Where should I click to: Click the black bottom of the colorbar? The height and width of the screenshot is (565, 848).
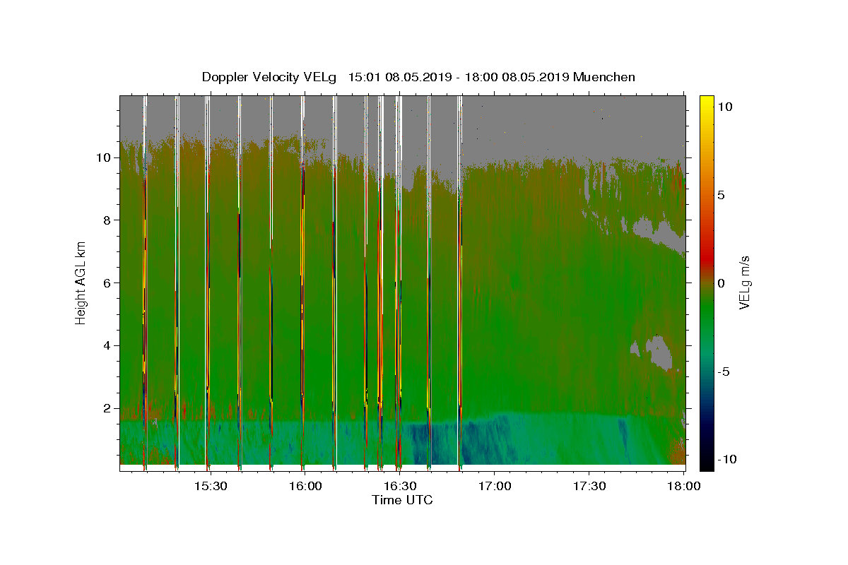(x=707, y=463)
